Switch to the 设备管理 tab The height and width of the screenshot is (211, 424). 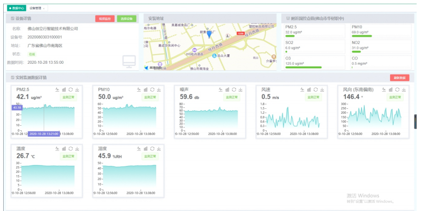pyautogui.click(x=35, y=8)
